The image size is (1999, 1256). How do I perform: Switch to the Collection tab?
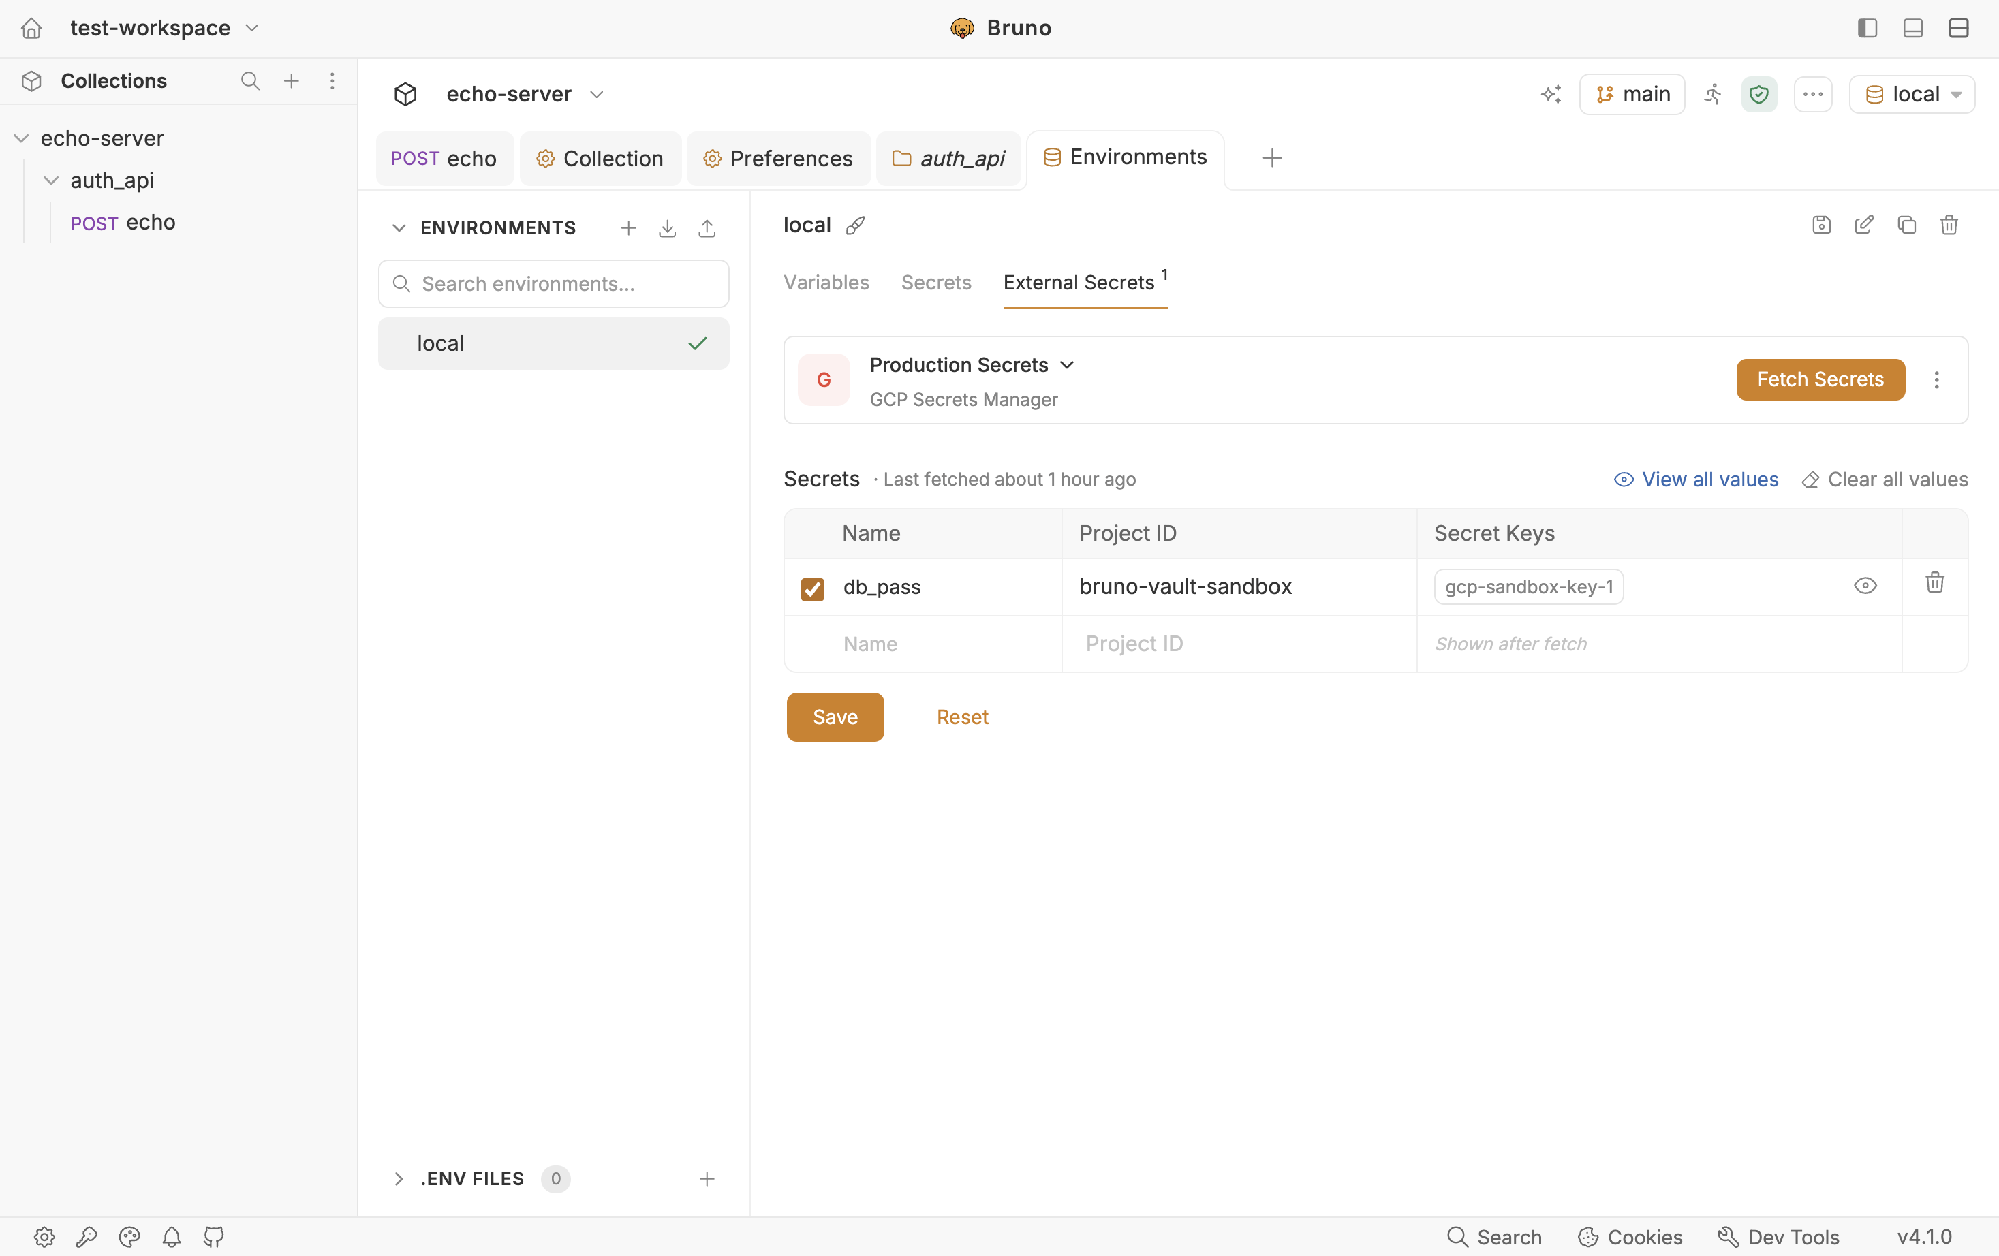pyautogui.click(x=600, y=159)
